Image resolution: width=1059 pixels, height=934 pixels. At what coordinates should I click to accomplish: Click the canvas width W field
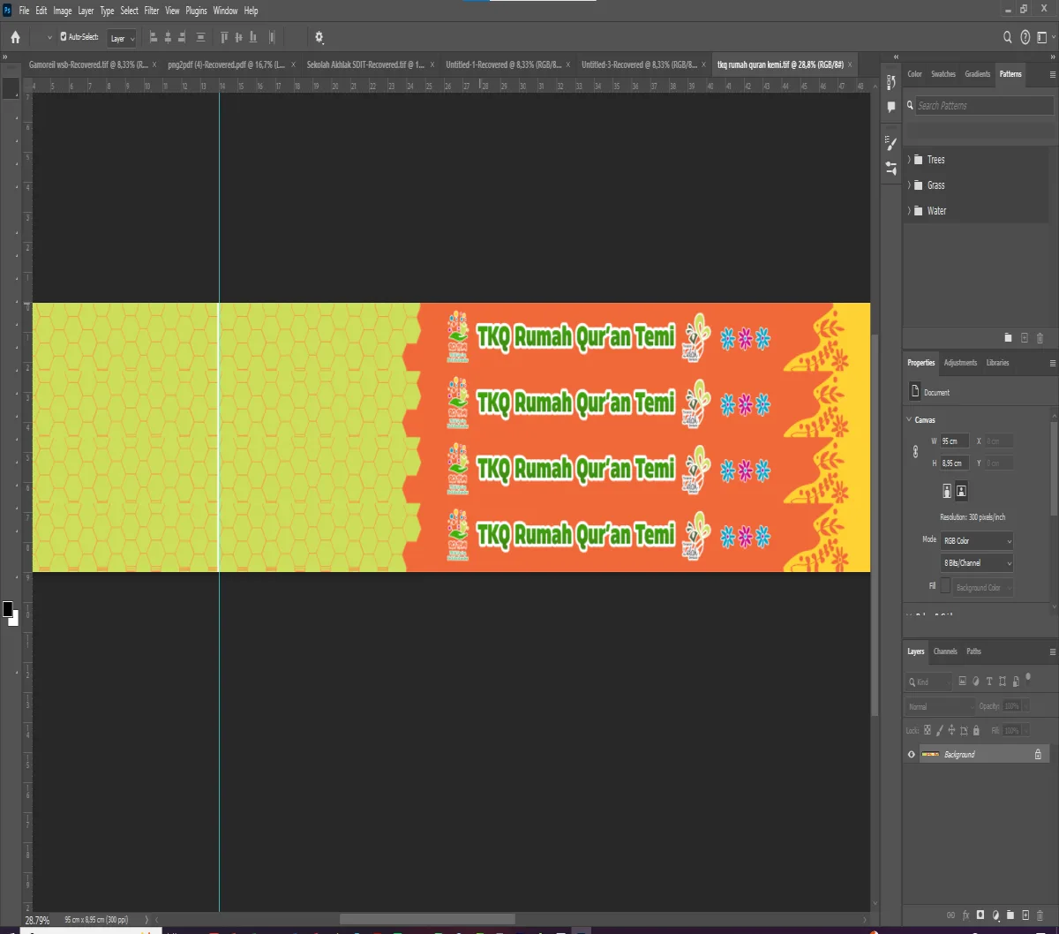955,441
